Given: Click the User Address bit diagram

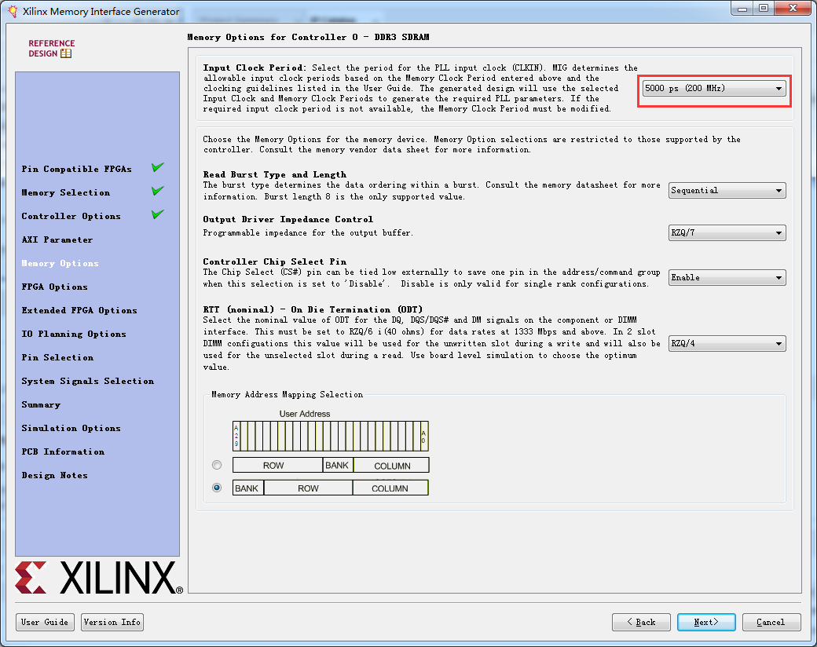Looking at the screenshot, I should [331, 436].
